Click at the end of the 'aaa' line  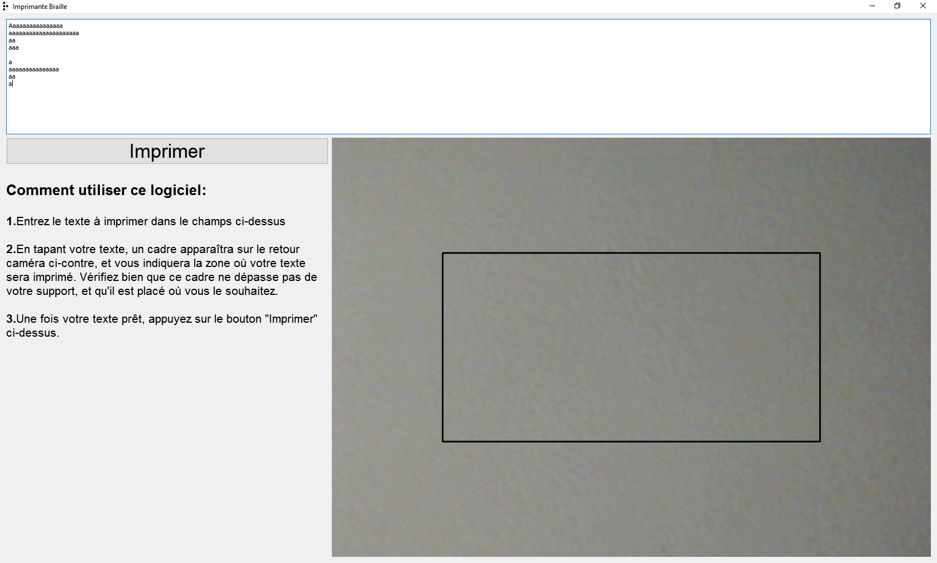click(x=18, y=47)
